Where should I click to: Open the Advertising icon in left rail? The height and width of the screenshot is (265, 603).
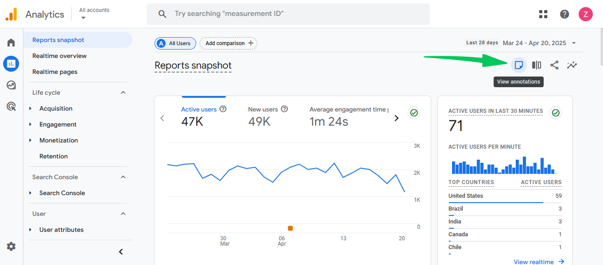11,106
